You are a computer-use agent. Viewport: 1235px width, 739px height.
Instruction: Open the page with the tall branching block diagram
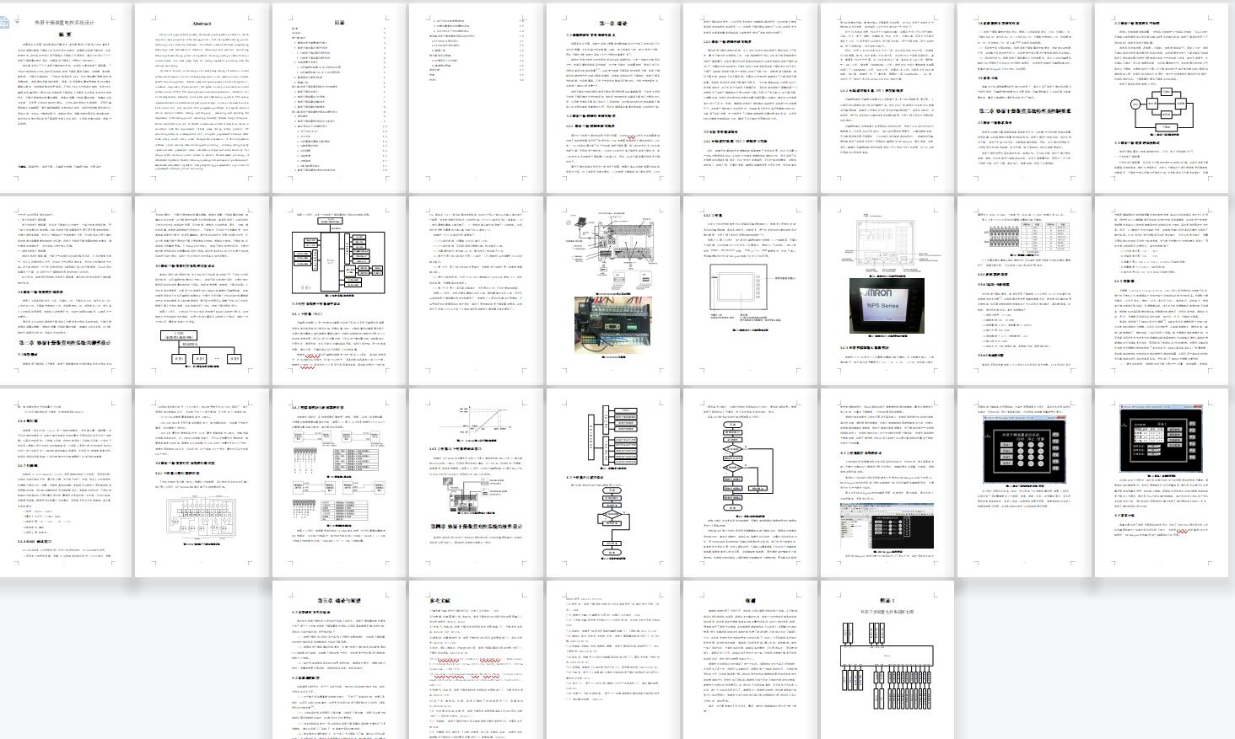613,483
